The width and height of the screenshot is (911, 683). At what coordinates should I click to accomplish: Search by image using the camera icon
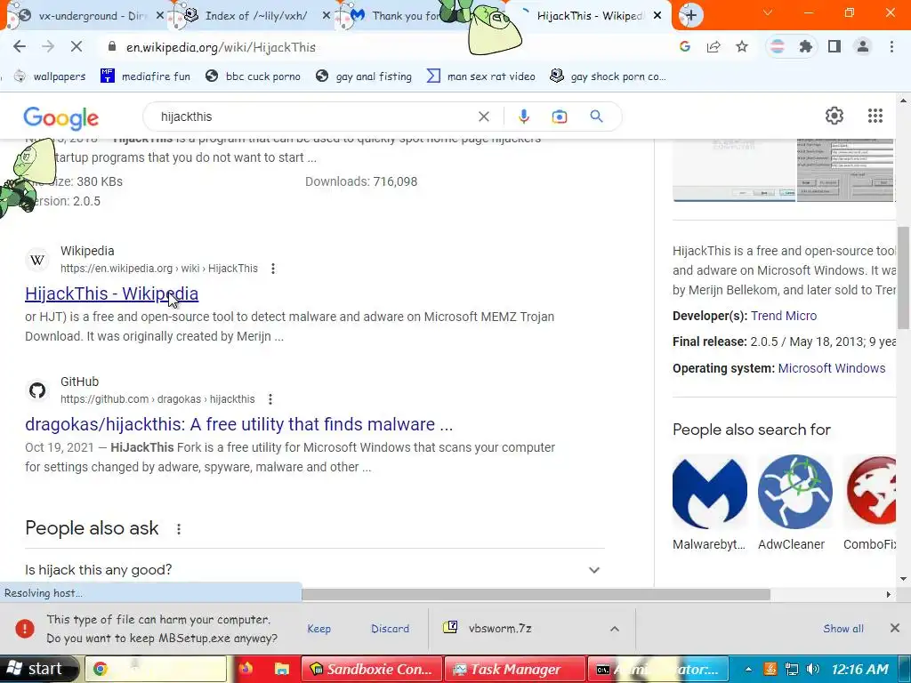click(x=559, y=117)
